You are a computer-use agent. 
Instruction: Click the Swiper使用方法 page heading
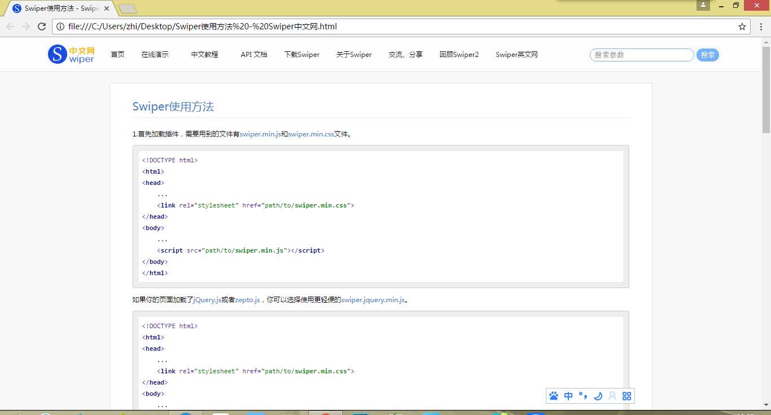(173, 107)
